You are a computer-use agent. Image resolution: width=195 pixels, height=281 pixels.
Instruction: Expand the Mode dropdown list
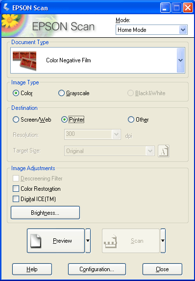coord(183,30)
